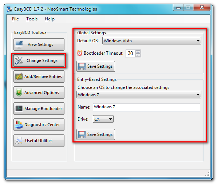Click the green shield icon on Advanced Options
This screenshot has width=217, height=184.
point(19,92)
